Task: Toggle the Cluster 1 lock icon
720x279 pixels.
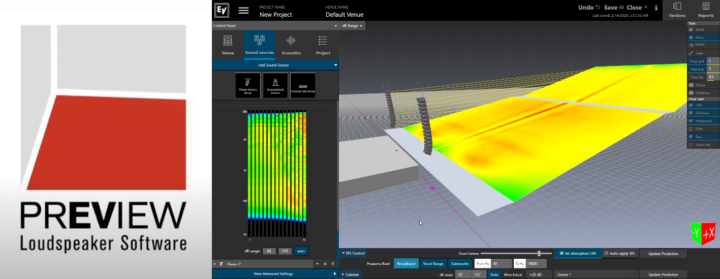Action: [325, 264]
